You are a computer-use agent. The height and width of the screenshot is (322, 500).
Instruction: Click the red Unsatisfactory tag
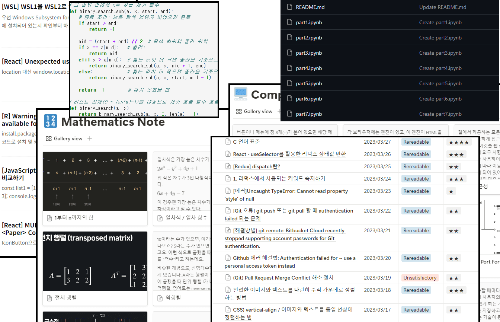click(x=420, y=278)
